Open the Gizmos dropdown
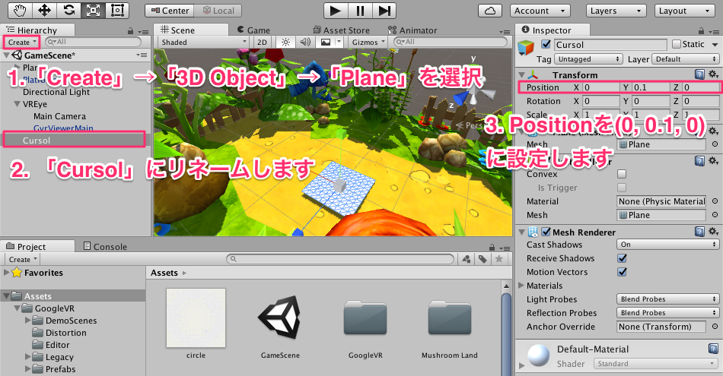The image size is (723, 376). pos(368,43)
